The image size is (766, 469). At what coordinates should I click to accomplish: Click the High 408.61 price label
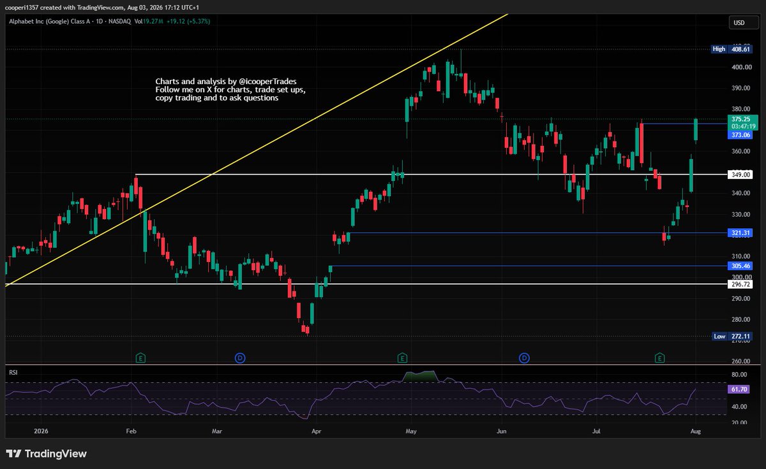732,48
